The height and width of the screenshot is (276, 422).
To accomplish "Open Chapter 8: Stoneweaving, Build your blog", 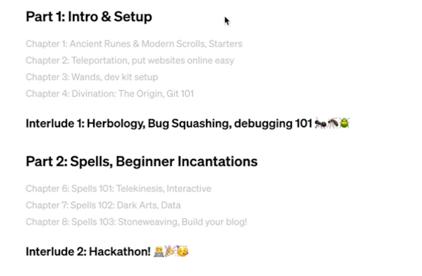I will click(x=136, y=222).
